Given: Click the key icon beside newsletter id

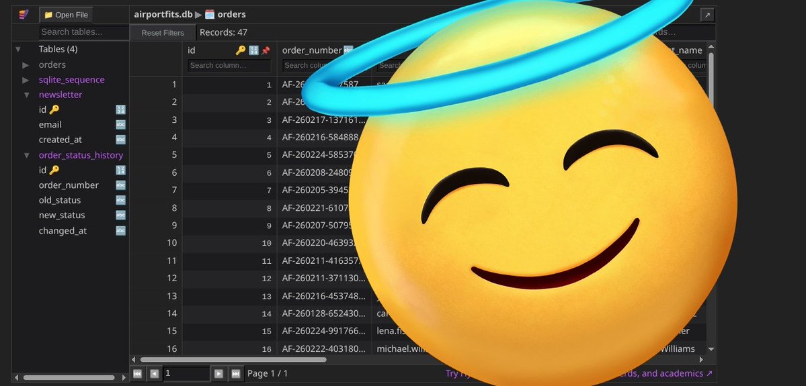Looking at the screenshot, I should tap(54, 109).
